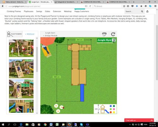Close the Jungle Gym browser tab
Viewport: 158px width, 127px height.
[x=52, y=2]
